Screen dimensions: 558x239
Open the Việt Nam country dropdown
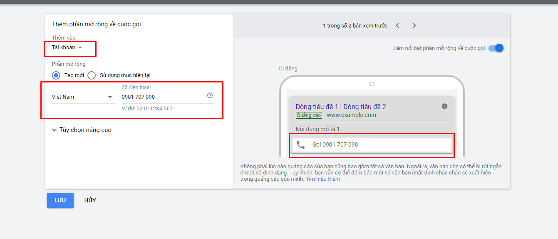[83, 97]
